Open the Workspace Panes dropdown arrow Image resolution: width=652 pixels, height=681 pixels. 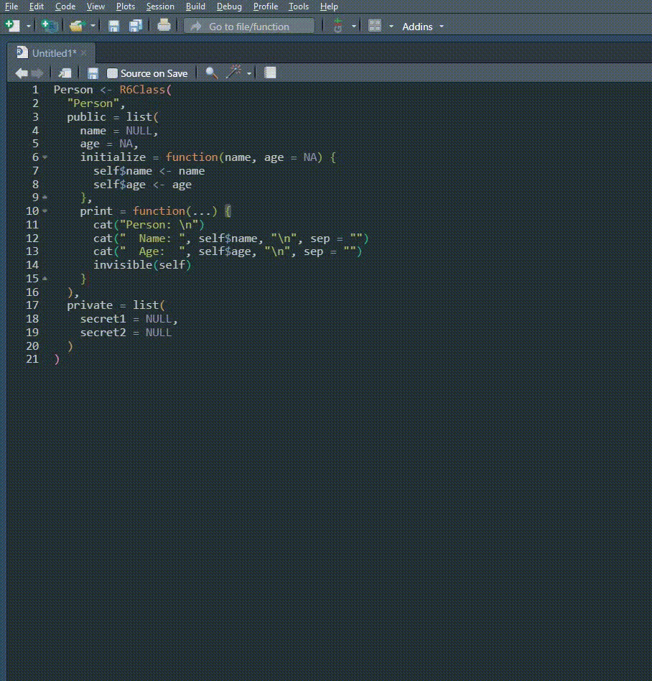pyautogui.click(x=391, y=27)
